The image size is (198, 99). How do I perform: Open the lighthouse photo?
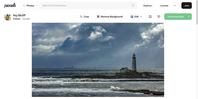pos(98,60)
